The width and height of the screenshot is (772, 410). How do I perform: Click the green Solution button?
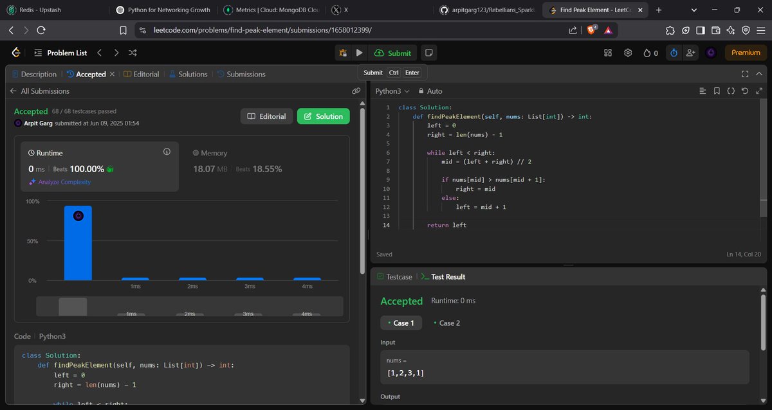pyautogui.click(x=324, y=116)
